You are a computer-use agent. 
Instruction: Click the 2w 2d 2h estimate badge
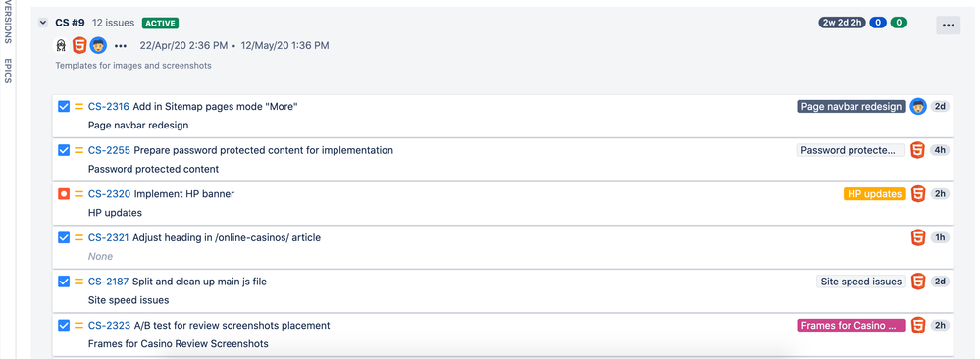coord(842,23)
